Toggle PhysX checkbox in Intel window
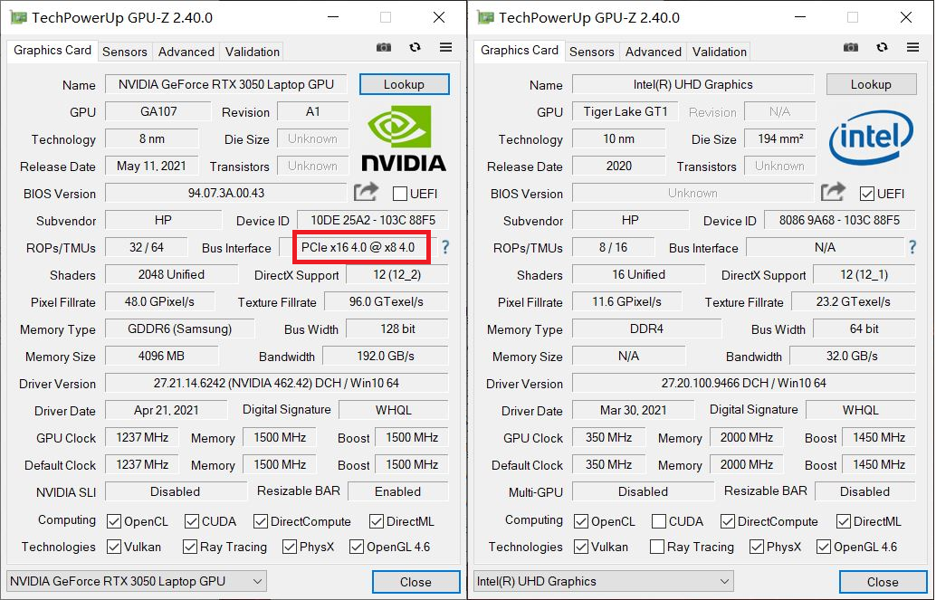The height and width of the screenshot is (600, 936). click(x=757, y=547)
